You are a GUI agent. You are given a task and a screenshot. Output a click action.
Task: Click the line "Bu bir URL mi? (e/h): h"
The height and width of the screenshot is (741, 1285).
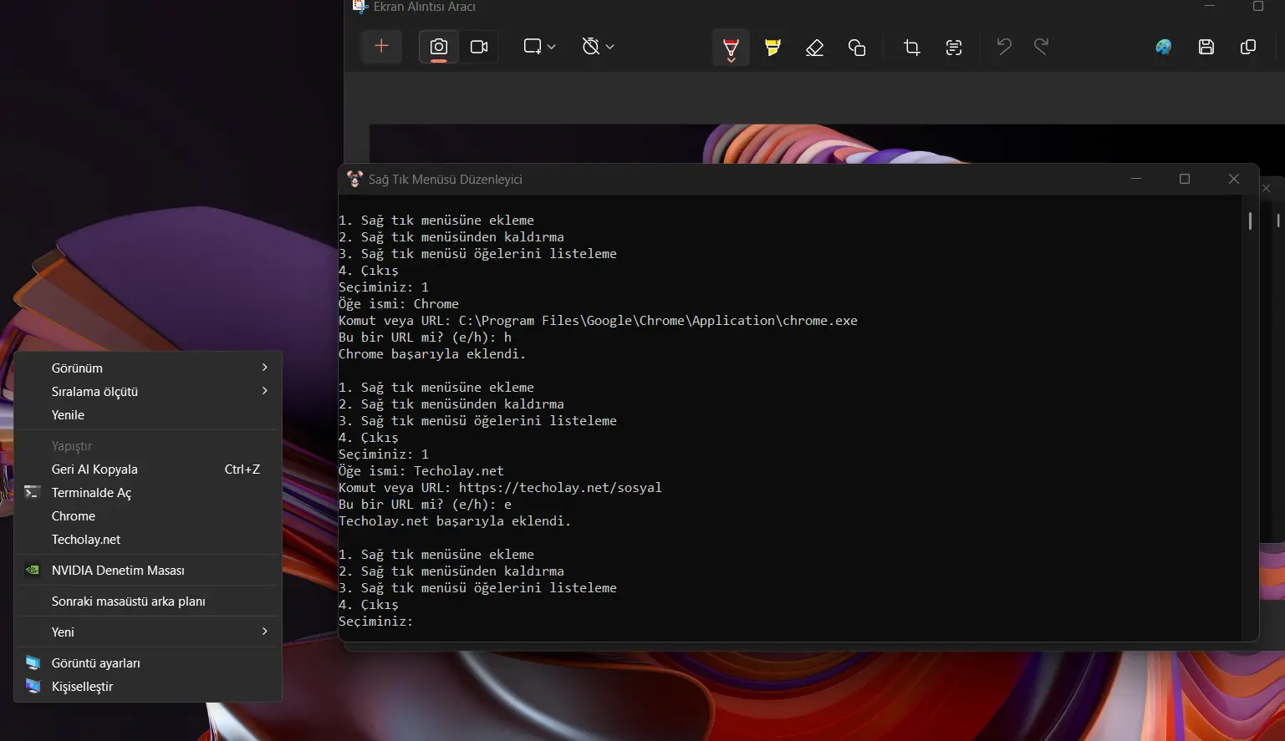click(425, 338)
